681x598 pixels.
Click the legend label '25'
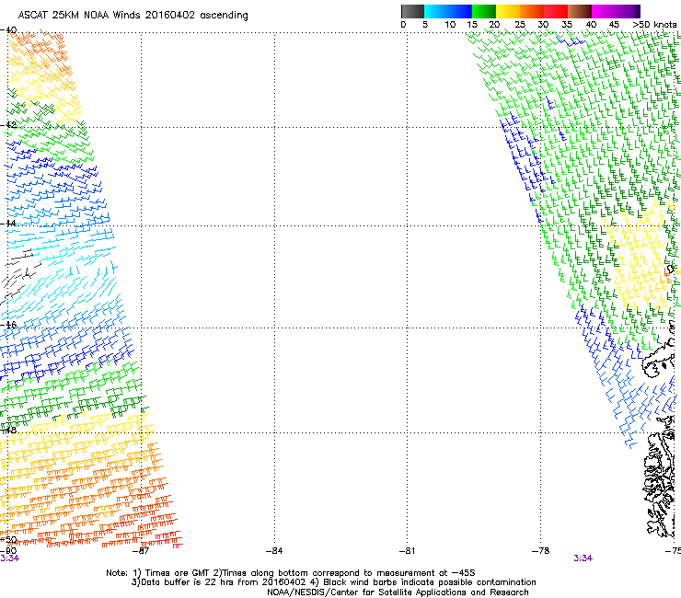[520, 25]
